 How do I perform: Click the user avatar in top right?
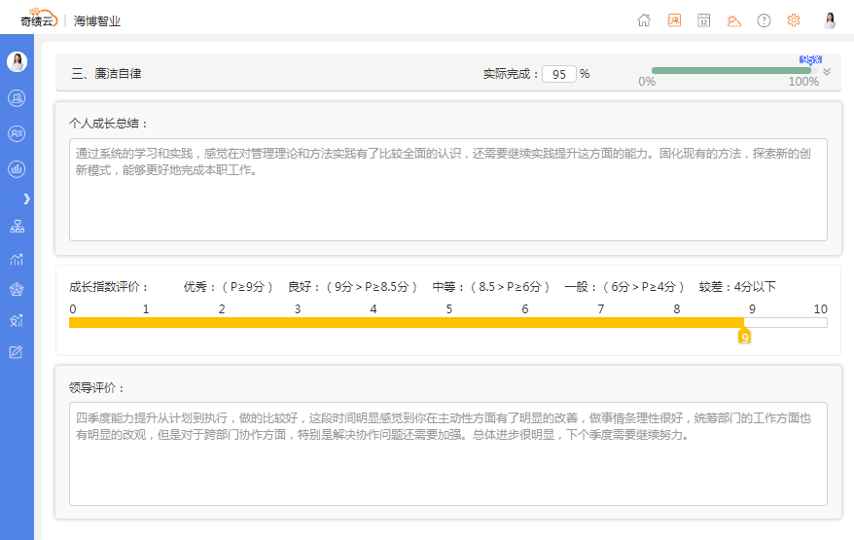click(830, 20)
